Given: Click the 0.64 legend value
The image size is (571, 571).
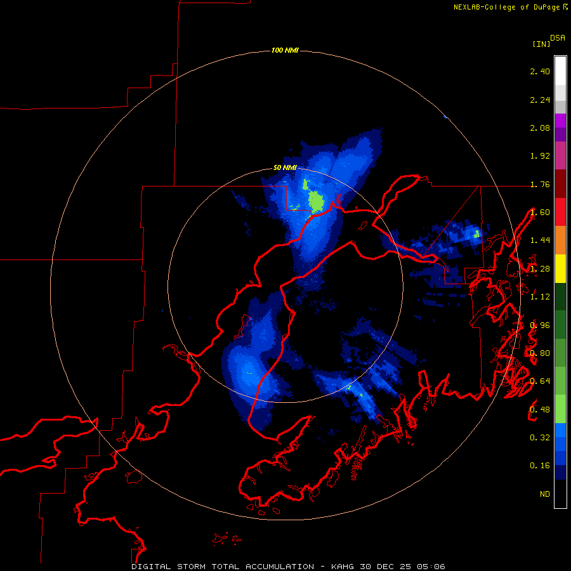Looking at the screenshot, I should click(540, 381).
